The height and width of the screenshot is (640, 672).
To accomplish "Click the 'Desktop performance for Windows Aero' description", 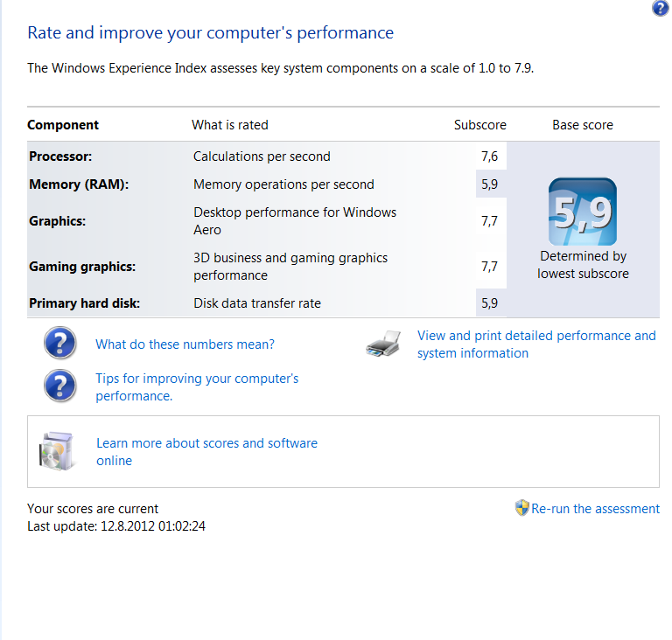I will click(x=294, y=221).
